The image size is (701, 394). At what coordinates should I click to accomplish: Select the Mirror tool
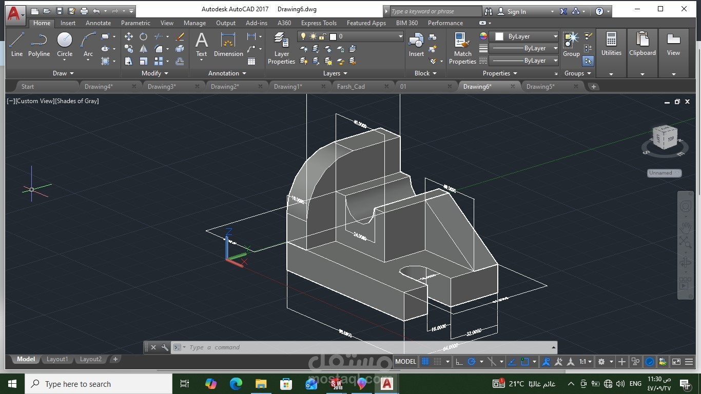tap(144, 49)
